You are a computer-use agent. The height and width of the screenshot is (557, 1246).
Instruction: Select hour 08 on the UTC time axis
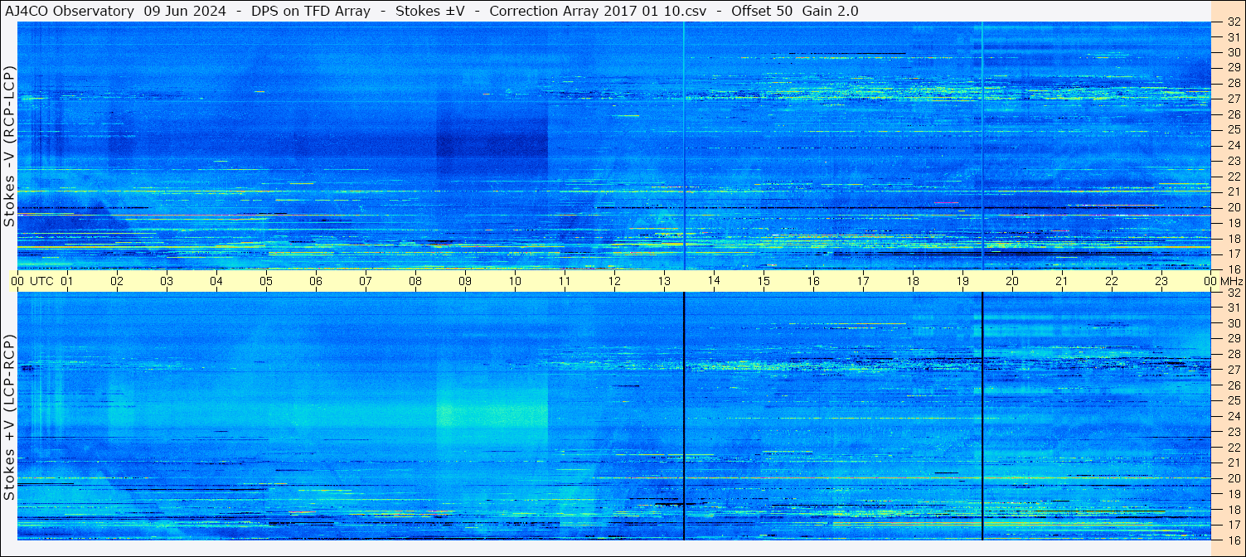pyautogui.click(x=415, y=281)
